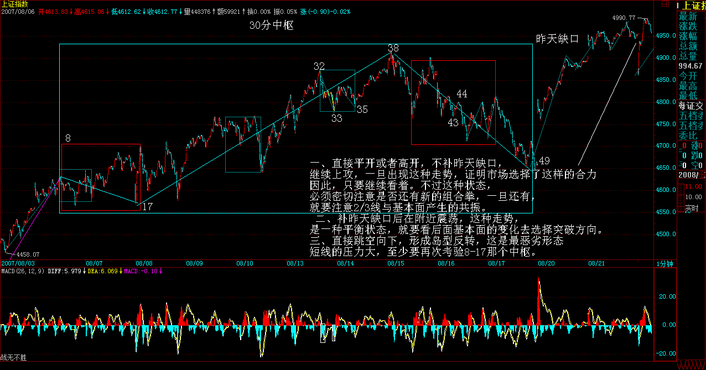
Task: Click the magenta arrow after MACD:-0.18
Action: tap(160, 271)
